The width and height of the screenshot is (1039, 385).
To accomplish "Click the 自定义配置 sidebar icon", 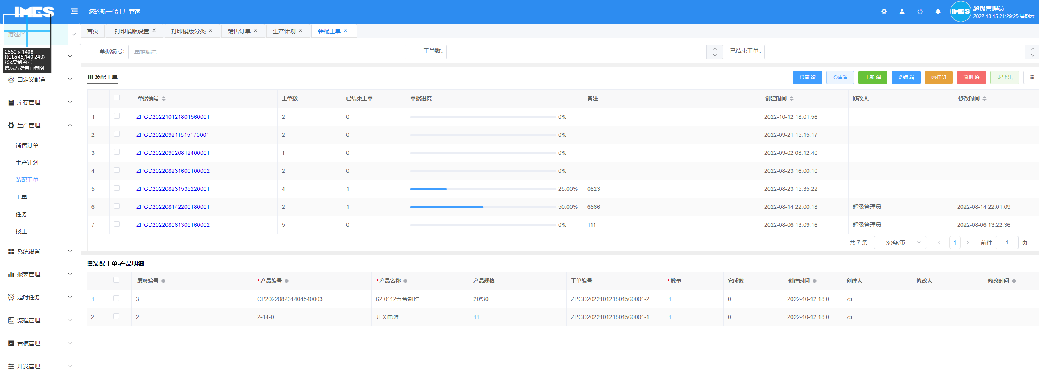I will coord(11,79).
